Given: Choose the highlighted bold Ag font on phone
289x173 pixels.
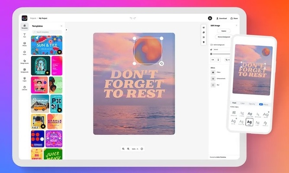Looking at the screenshot, I should tap(250, 122).
